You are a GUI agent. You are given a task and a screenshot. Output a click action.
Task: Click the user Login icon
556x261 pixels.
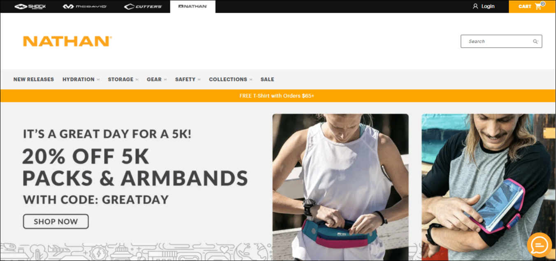point(475,7)
